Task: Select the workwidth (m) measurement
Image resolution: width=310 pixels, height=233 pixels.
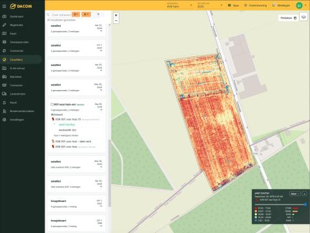Action: [x=67, y=130]
